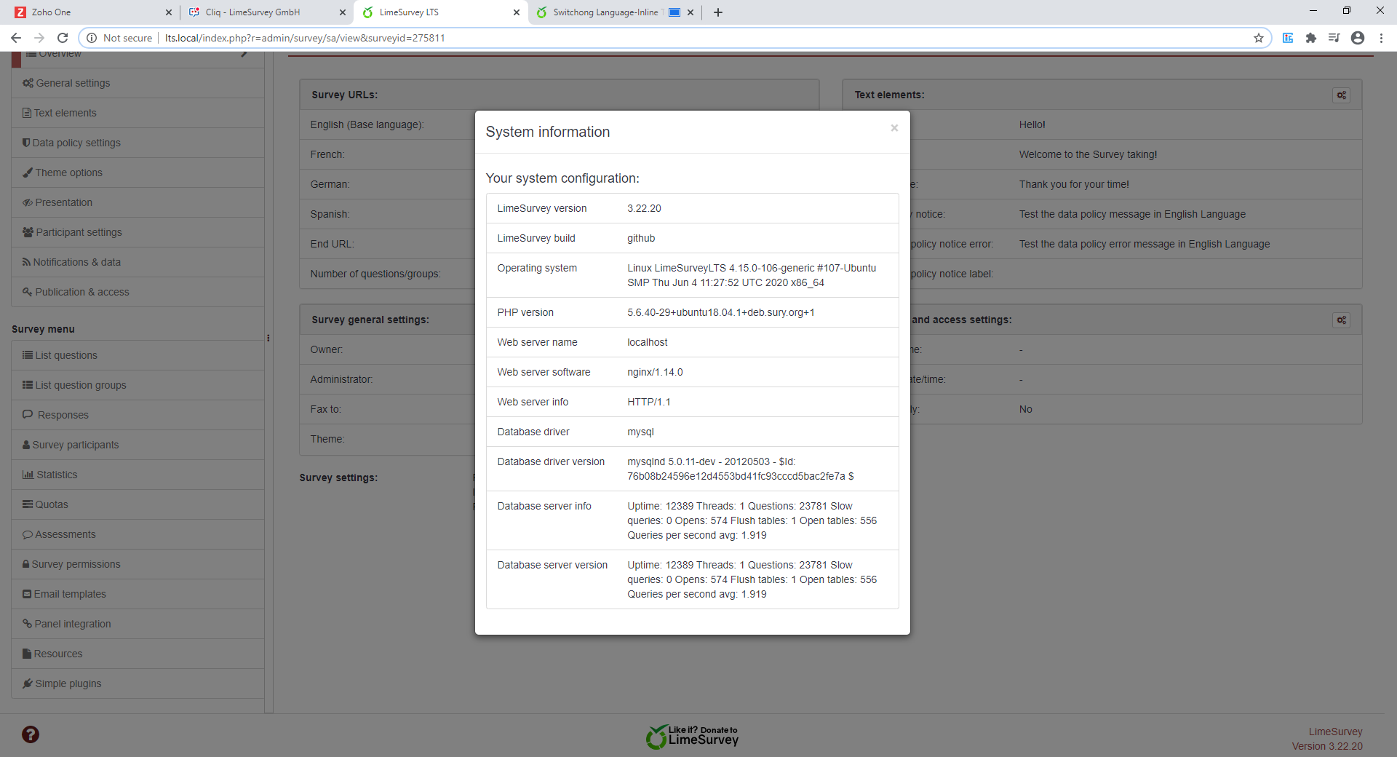Click the System information dialog title
The height and width of the screenshot is (757, 1397).
(548, 132)
